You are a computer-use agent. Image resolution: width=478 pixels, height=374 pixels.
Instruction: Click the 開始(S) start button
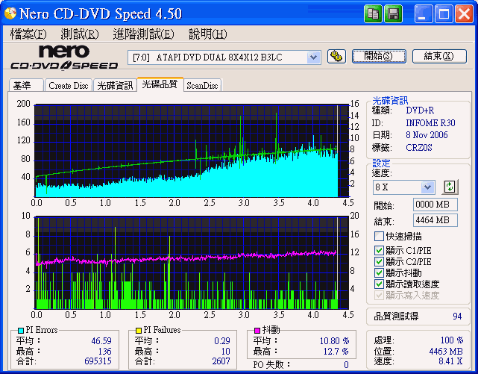(379, 57)
